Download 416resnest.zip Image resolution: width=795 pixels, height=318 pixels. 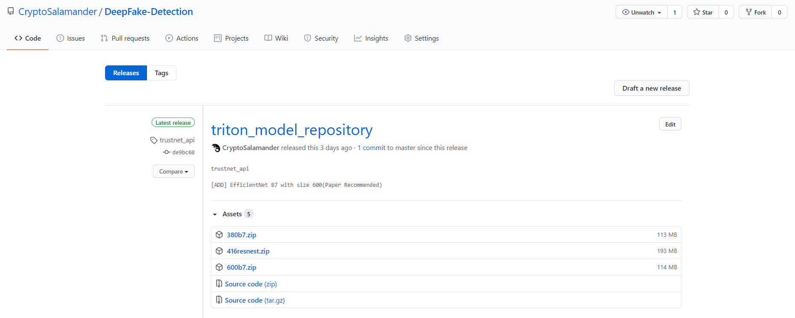tap(248, 251)
